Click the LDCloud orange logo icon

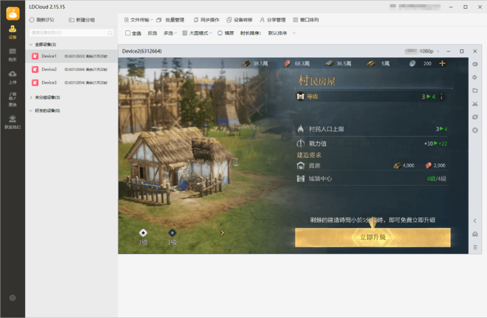coord(13,14)
